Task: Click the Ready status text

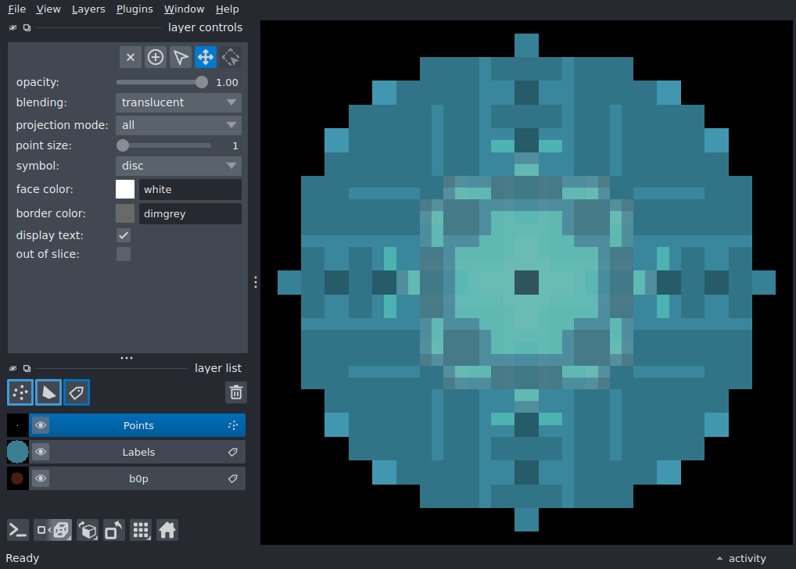Action: click(23, 558)
